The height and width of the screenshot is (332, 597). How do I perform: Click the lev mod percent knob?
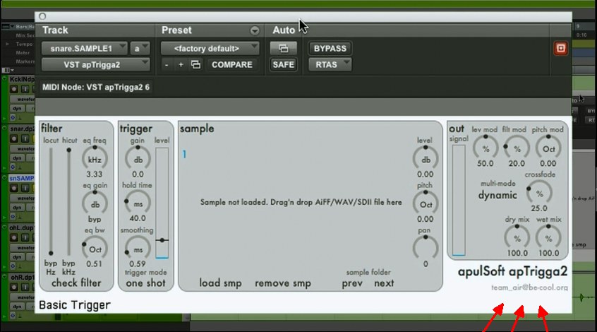pyautogui.click(x=486, y=148)
